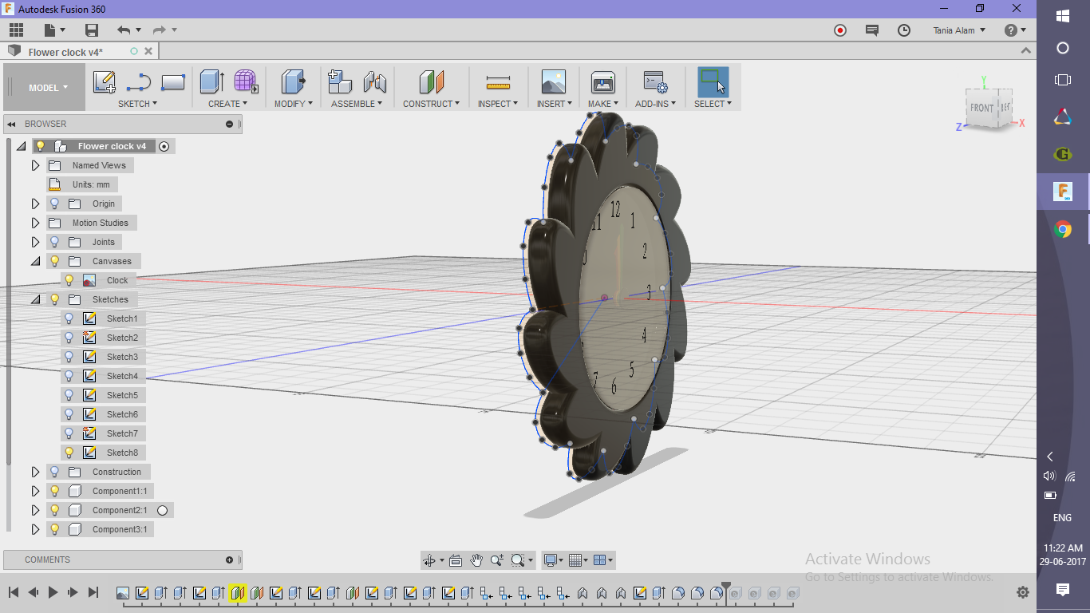Select the Joint assemble tool
Image resolution: width=1090 pixels, height=613 pixels.
(x=374, y=82)
